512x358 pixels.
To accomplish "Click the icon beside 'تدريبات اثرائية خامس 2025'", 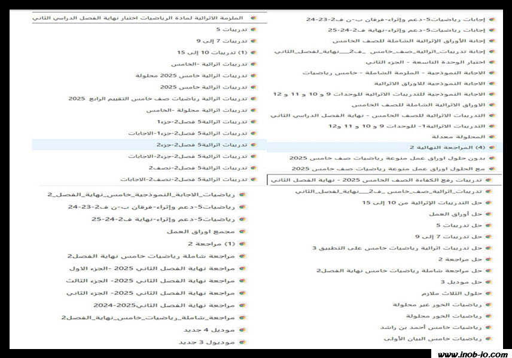I will click(253, 87).
